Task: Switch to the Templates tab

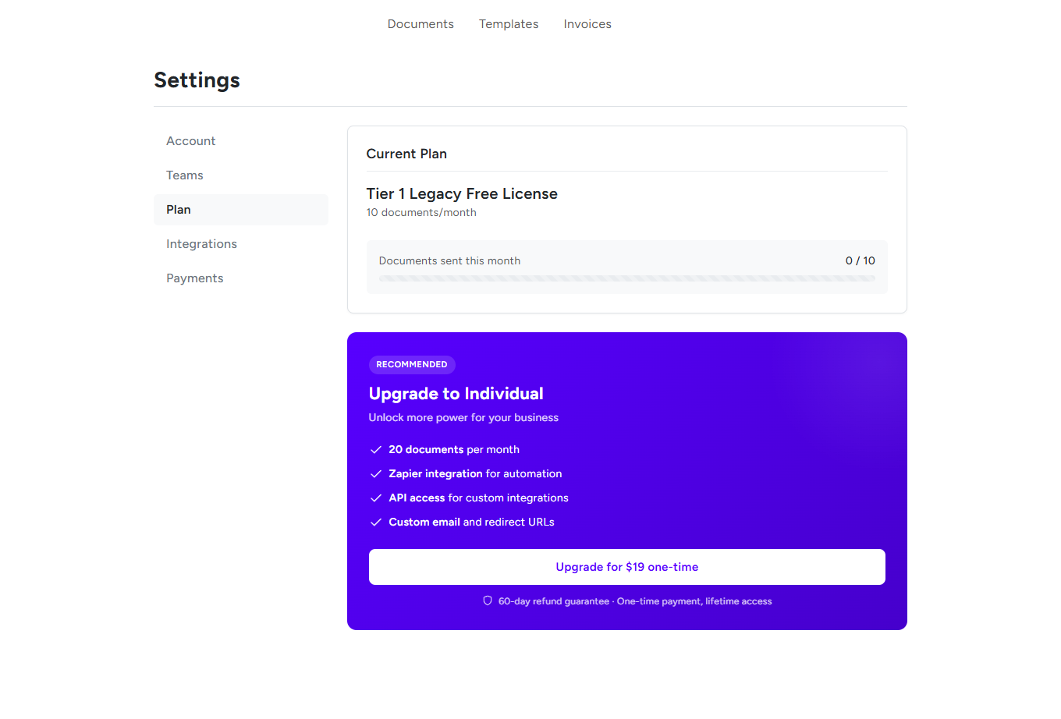Action: pyautogui.click(x=509, y=24)
